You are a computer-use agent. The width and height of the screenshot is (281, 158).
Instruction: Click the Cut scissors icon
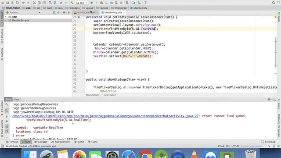[x=34, y=3]
